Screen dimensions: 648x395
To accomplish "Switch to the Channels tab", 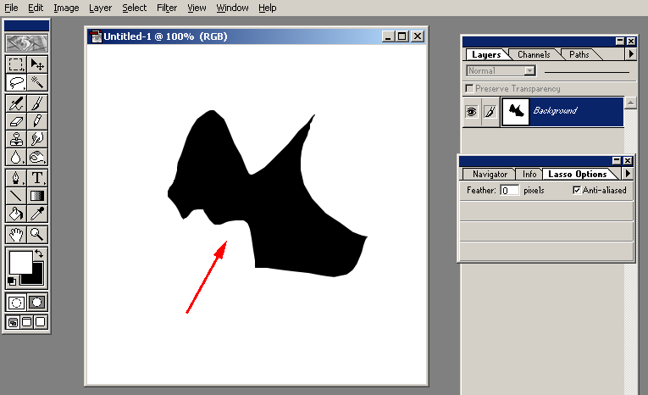I will (534, 54).
